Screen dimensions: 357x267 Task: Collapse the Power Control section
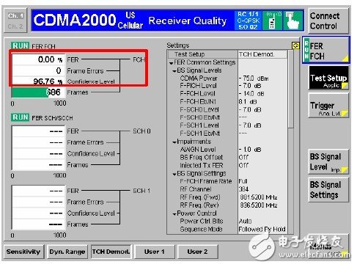click(174, 214)
